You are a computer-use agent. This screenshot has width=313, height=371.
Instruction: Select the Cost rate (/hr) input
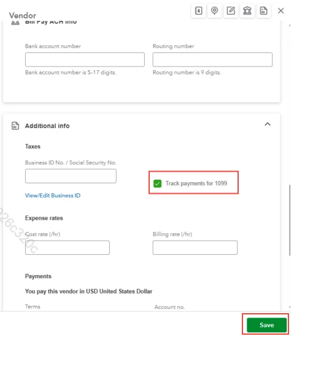click(68, 247)
